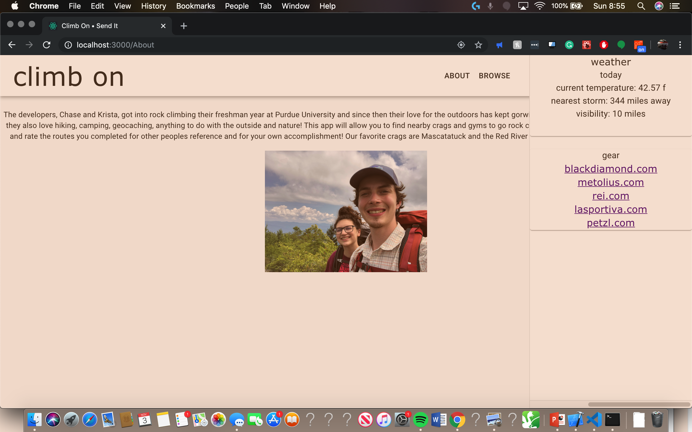Open Chrome three-dot menu

(x=680, y=45)
